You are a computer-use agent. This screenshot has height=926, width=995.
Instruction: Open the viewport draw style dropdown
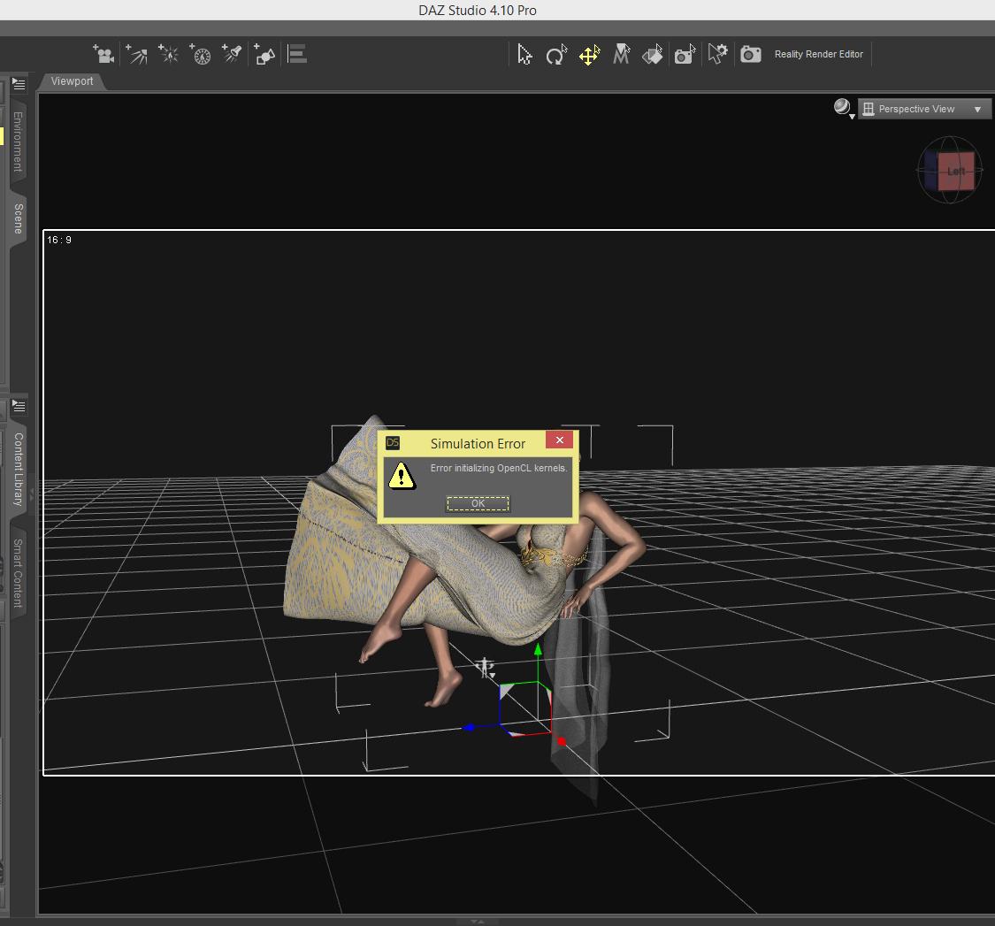842,107
